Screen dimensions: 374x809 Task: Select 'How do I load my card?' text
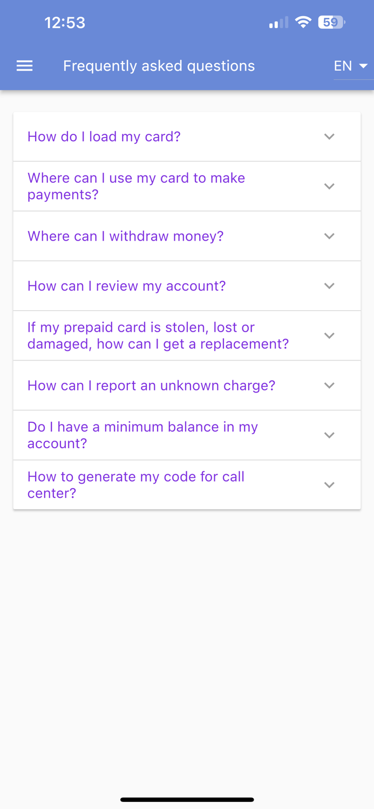[x=104, y=136]
